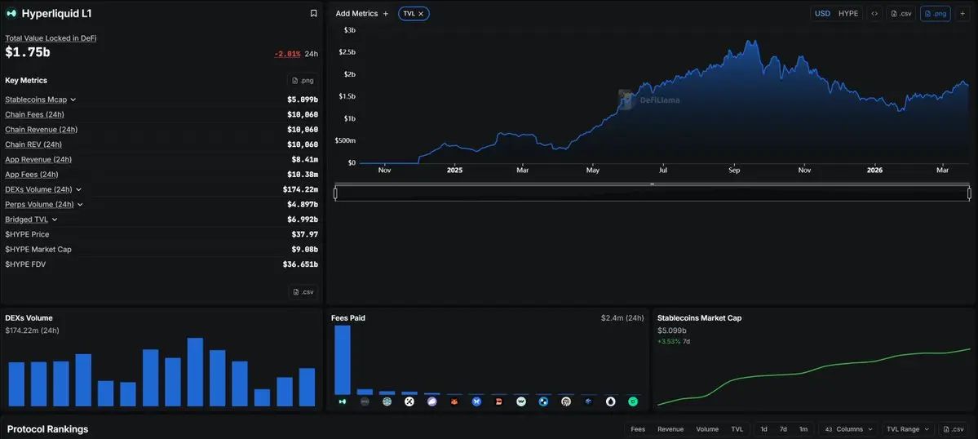
Task: Switch chart denomination to HYPE
Action: (x=848, y=13)
